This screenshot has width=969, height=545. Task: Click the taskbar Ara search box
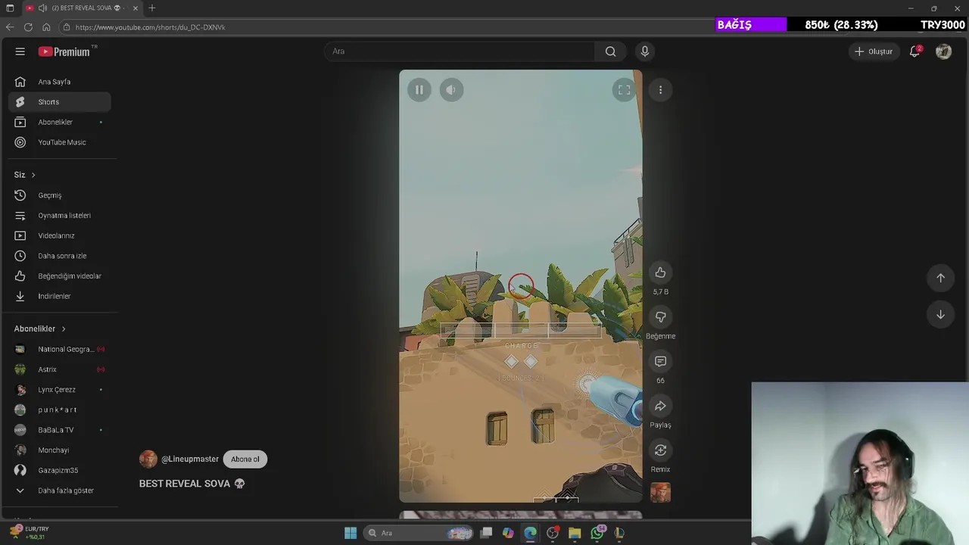coord(419,533)
